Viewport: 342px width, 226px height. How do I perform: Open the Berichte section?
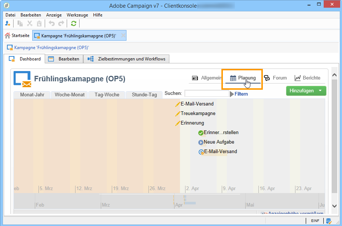pyautogui.click(x=307, y=78)
